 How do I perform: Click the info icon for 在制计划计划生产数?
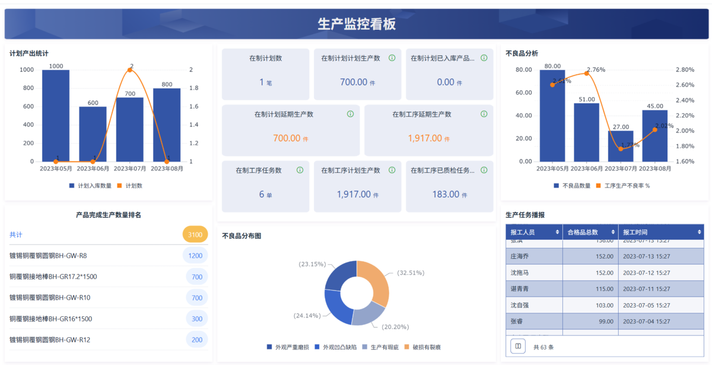(392, 58)
